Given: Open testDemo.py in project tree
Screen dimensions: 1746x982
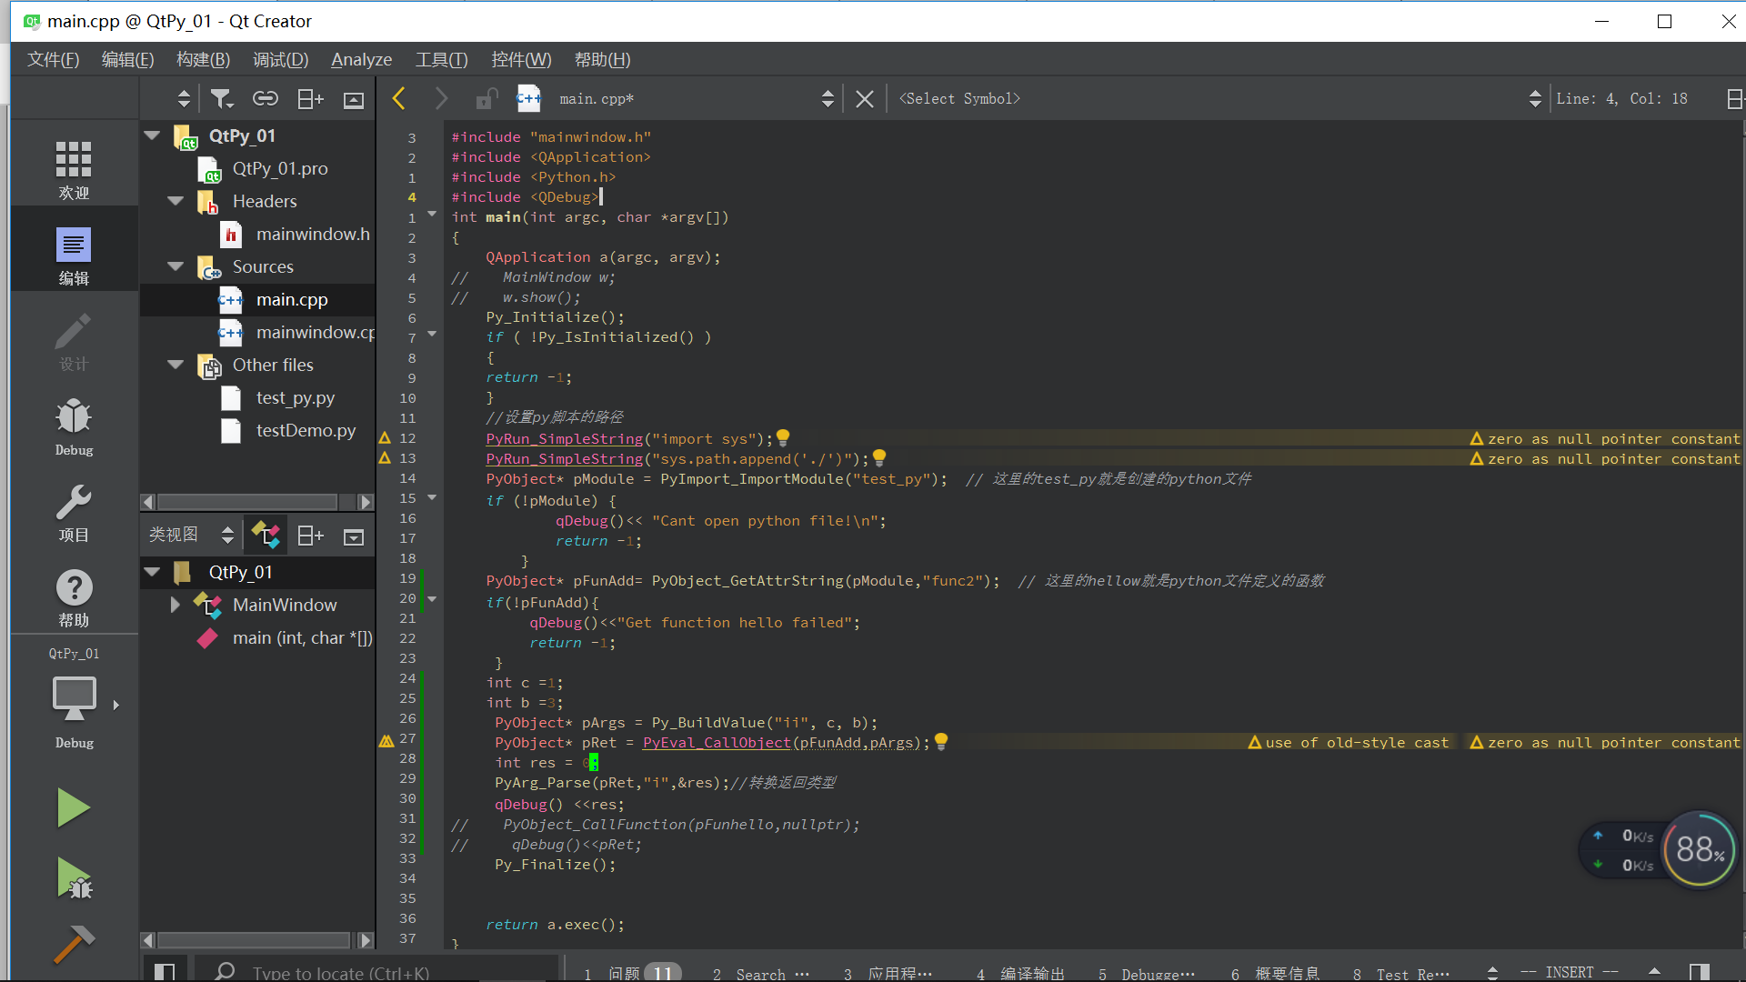Looking at the screenshot, I should tap(306, 430).
